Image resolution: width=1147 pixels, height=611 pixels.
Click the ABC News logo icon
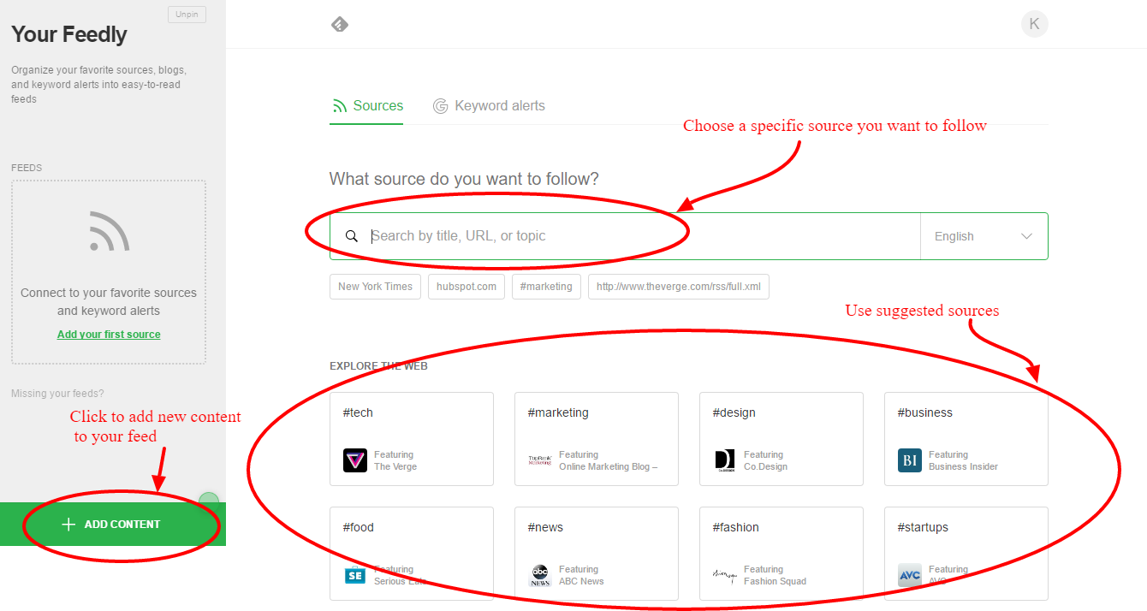540,575
